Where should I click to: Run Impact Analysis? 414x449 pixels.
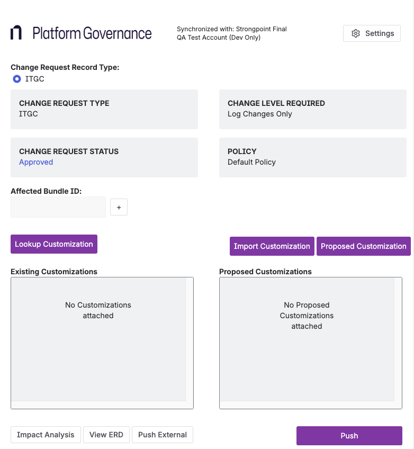point(46,435)
